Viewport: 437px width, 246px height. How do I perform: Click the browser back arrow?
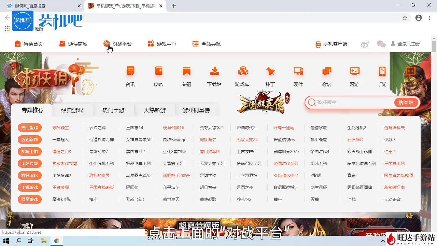(x=7, y=18)
